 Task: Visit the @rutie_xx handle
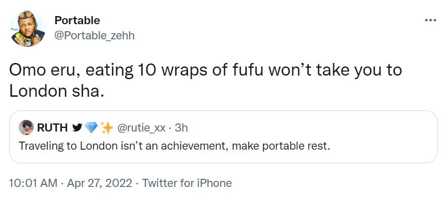click(x=141, y=128)
